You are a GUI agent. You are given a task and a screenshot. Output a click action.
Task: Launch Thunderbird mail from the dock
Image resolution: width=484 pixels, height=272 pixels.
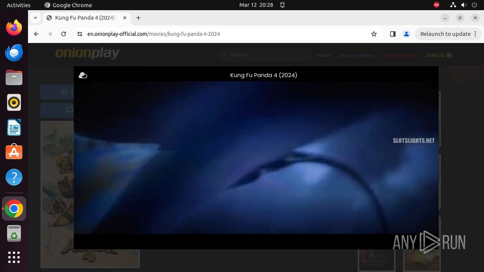14,53
